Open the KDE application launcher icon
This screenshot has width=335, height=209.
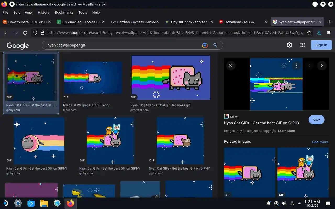pyautogui.click(x=5, y=203)
